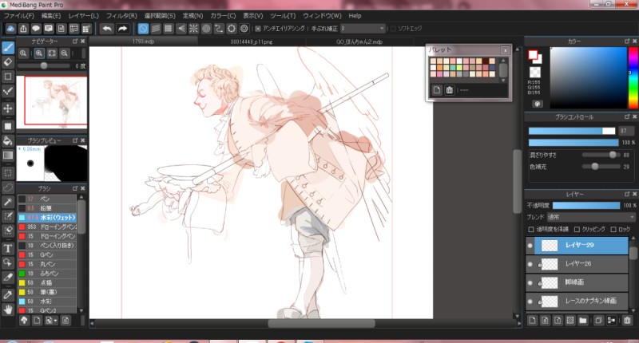The width and height of the screenshot is (639, 343).
Task: Hide layer レイヤー26
Action: point(530,264)
